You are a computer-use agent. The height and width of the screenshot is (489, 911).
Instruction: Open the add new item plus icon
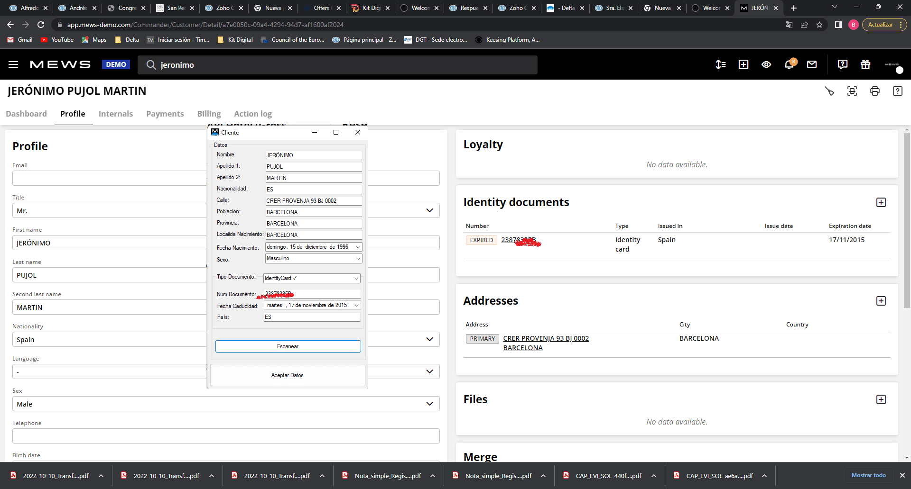(743, 64)
